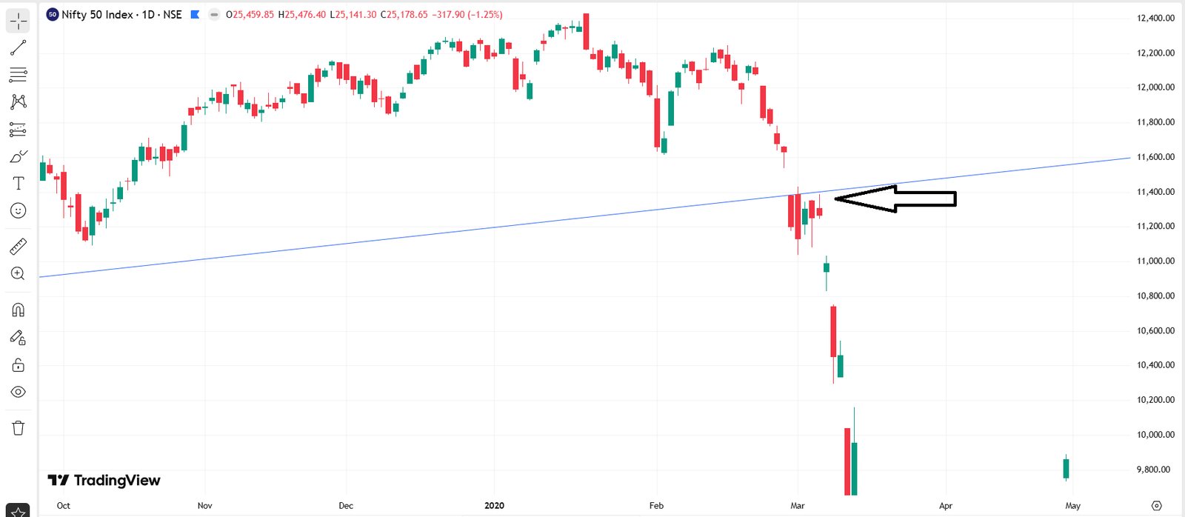Open the long position forecasting tool
This screenshot has height=517, width=1185.
19,130
